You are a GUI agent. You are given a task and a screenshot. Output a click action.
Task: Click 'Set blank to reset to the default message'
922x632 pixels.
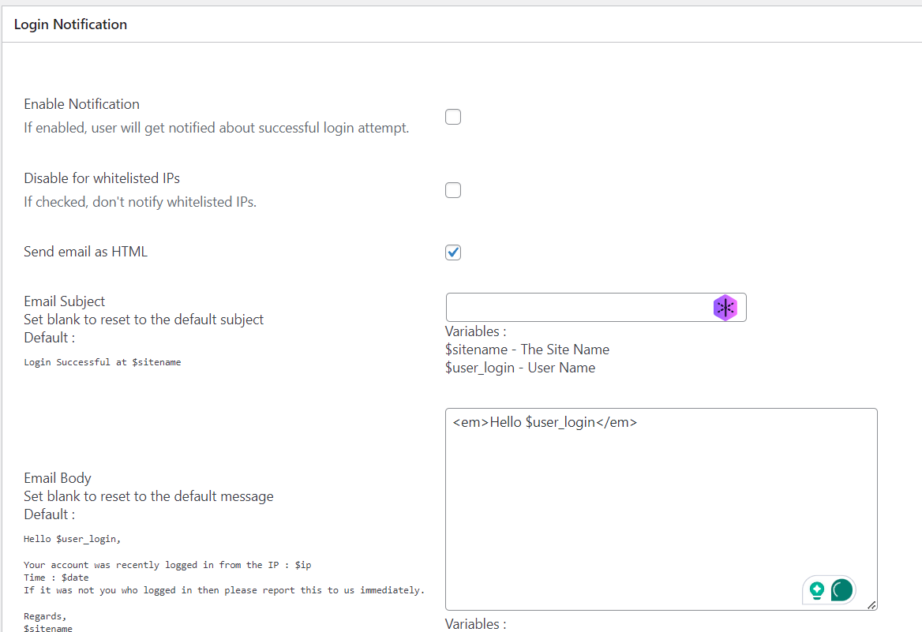148,496
